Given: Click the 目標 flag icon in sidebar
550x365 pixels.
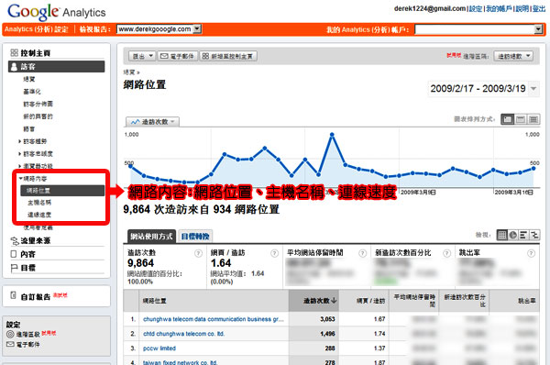Looking at the screenshot, I should [x=14, y=268].
